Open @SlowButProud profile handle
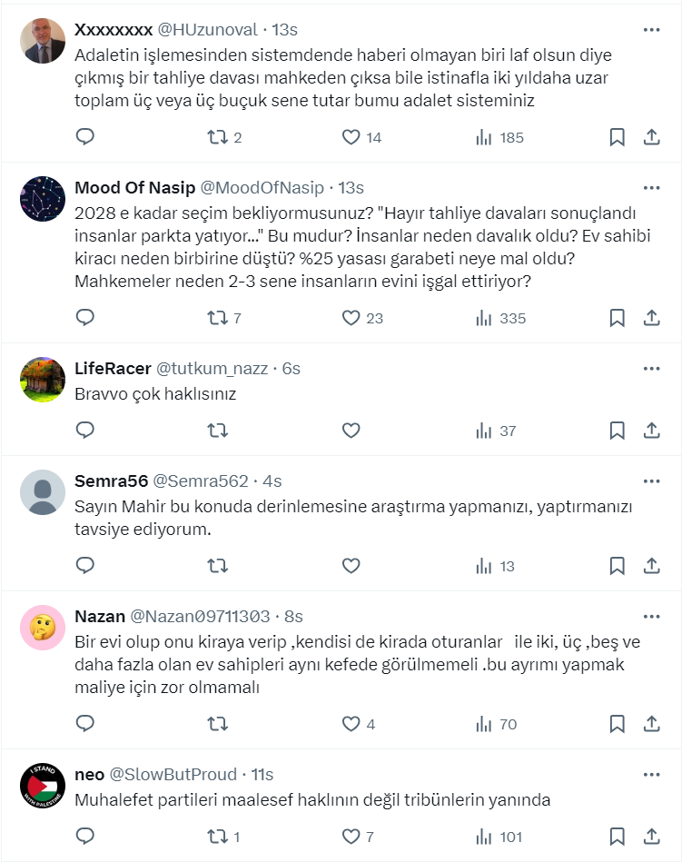Image resolution: width=682 pixels, height=862 pixels. [173, 775]
